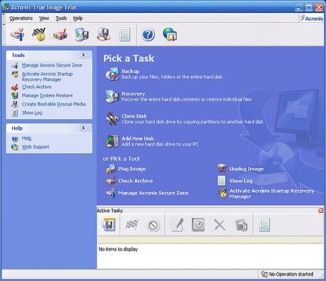Viewport: 326px width, 281px height.
Task: Click the 'No items to display' text
Action: [118, 249]
